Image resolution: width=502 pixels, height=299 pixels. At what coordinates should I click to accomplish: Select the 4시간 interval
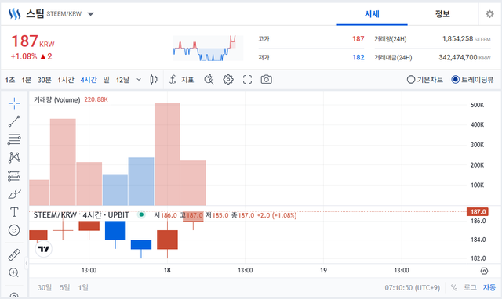(x=89, y=80)
